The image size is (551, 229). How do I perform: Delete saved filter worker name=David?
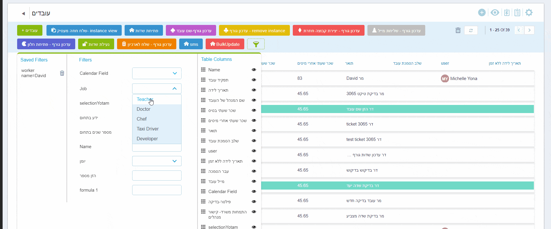62,73
